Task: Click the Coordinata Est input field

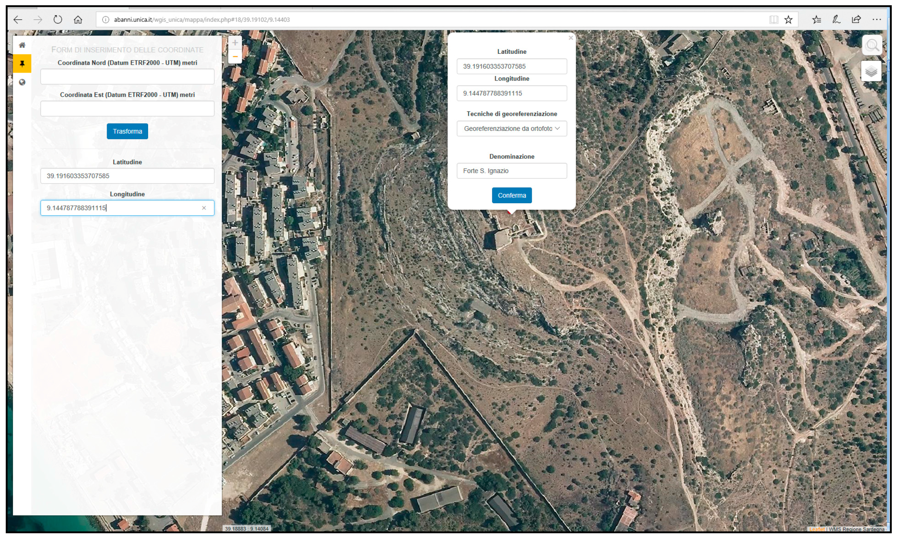Action: click(127, 109)
